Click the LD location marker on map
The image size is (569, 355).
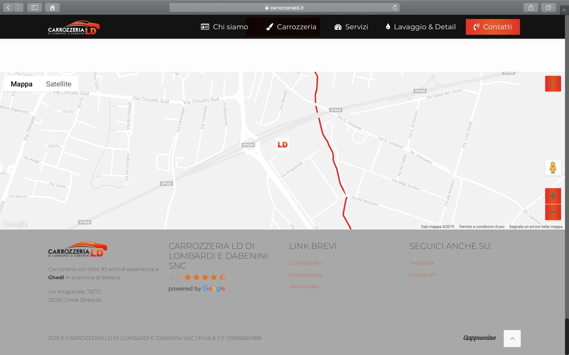point(283,144)
